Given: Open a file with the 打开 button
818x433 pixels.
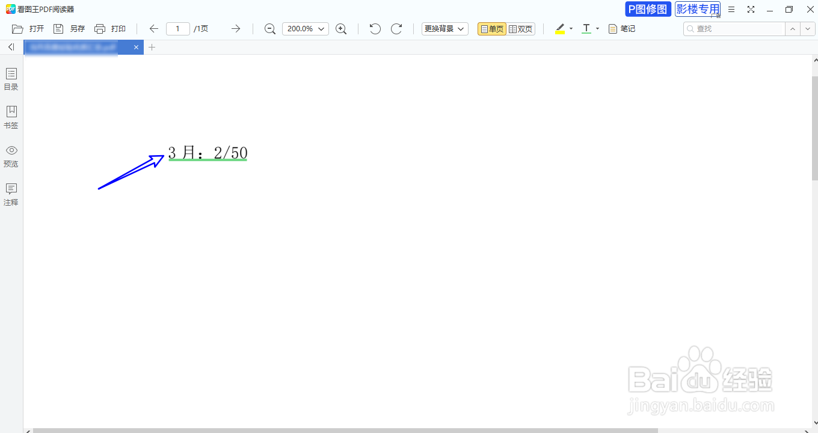Looking at the screenshot, I should click(x=28, y=29).
